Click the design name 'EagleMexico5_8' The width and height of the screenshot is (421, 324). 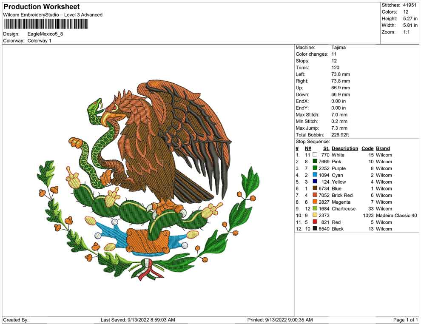point(45,34)
